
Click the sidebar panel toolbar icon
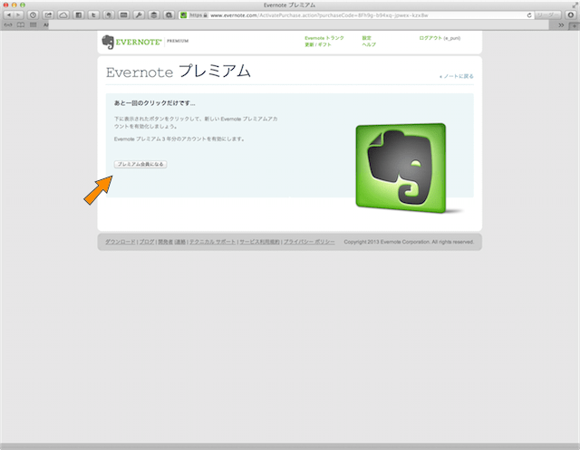tap(79, 15)
